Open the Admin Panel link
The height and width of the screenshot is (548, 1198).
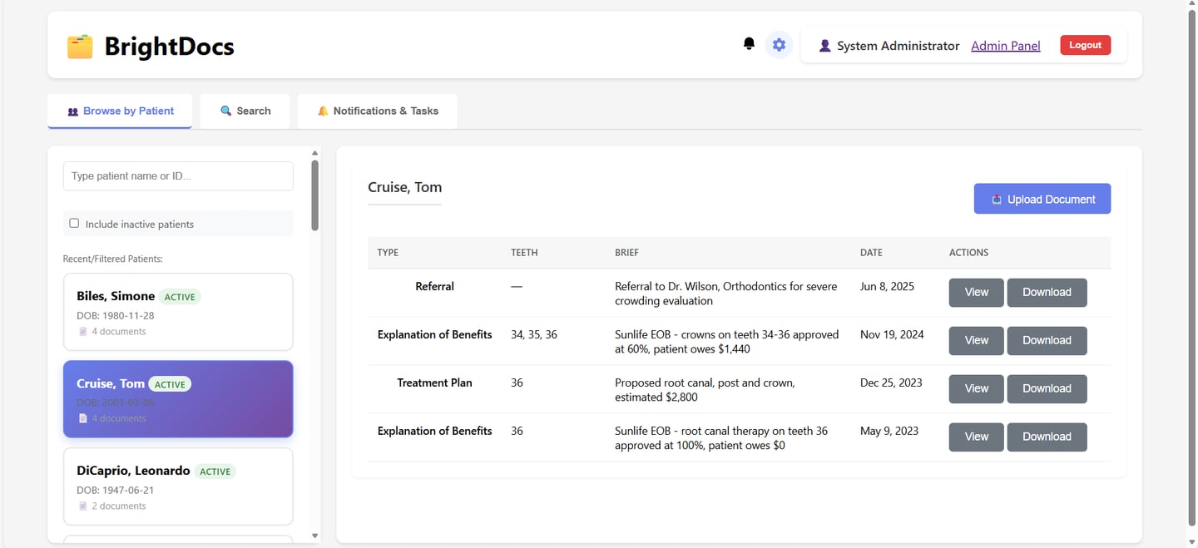click(x=1005, y=46)
